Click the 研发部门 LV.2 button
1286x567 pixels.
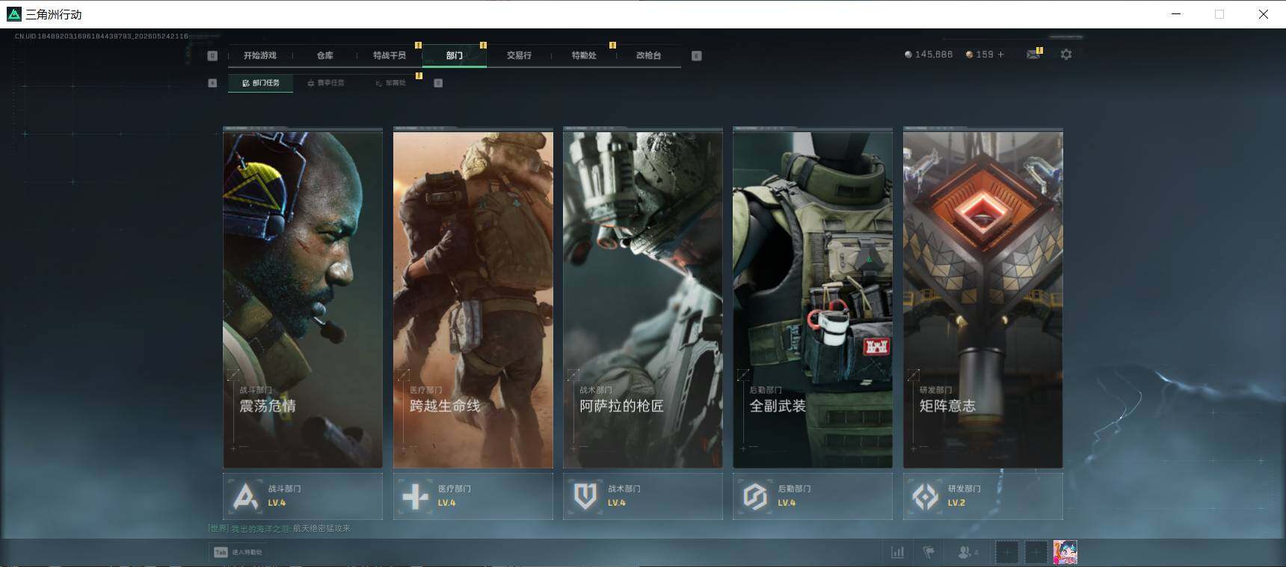coord(983,496)
